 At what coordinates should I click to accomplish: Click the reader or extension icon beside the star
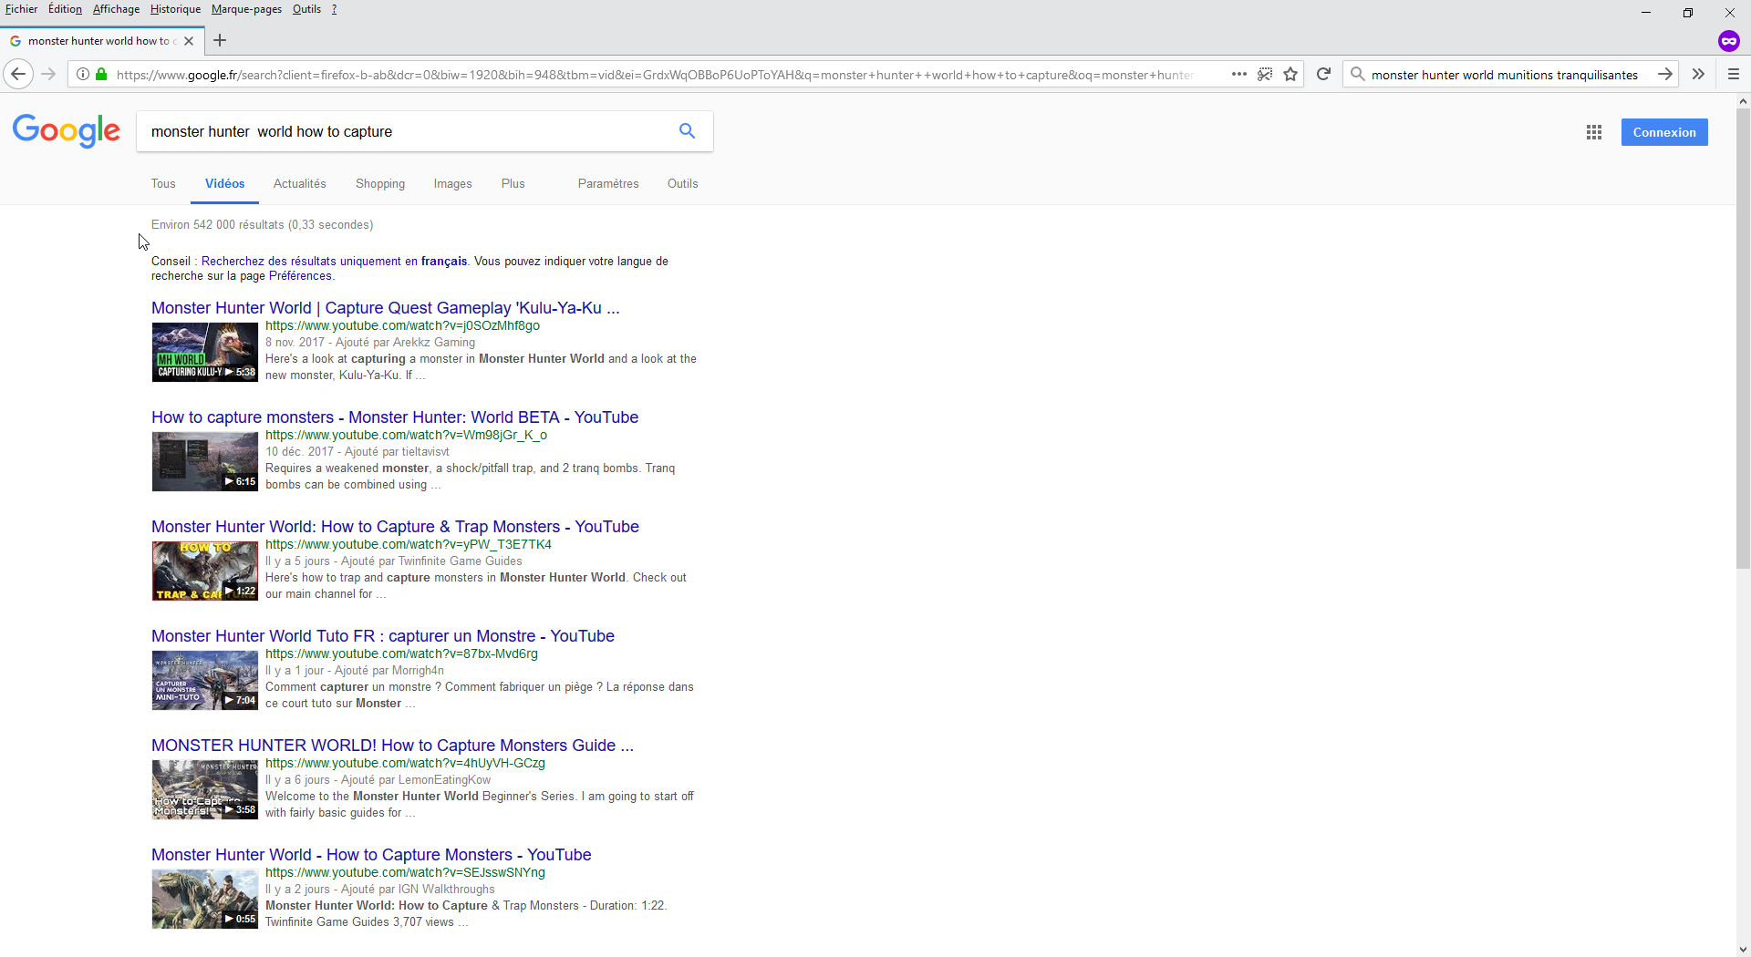coord(1265,75)
